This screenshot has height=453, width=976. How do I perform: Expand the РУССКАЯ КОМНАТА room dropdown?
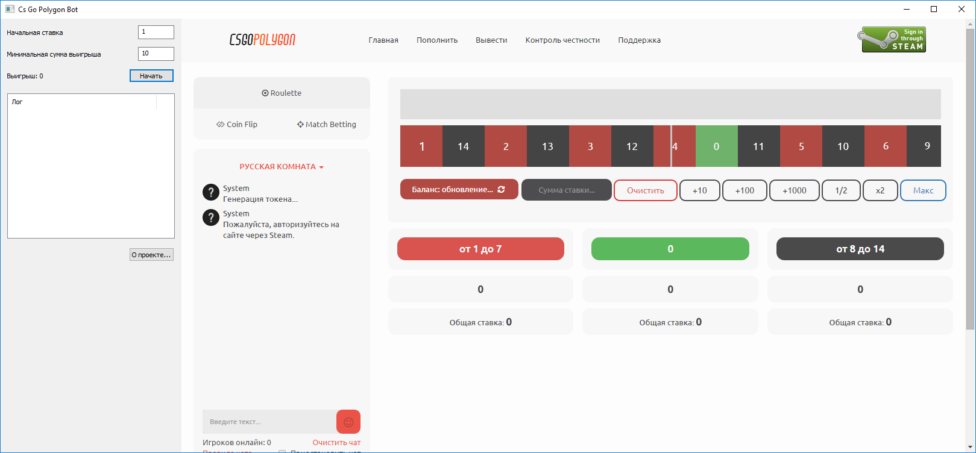[282, 167]
